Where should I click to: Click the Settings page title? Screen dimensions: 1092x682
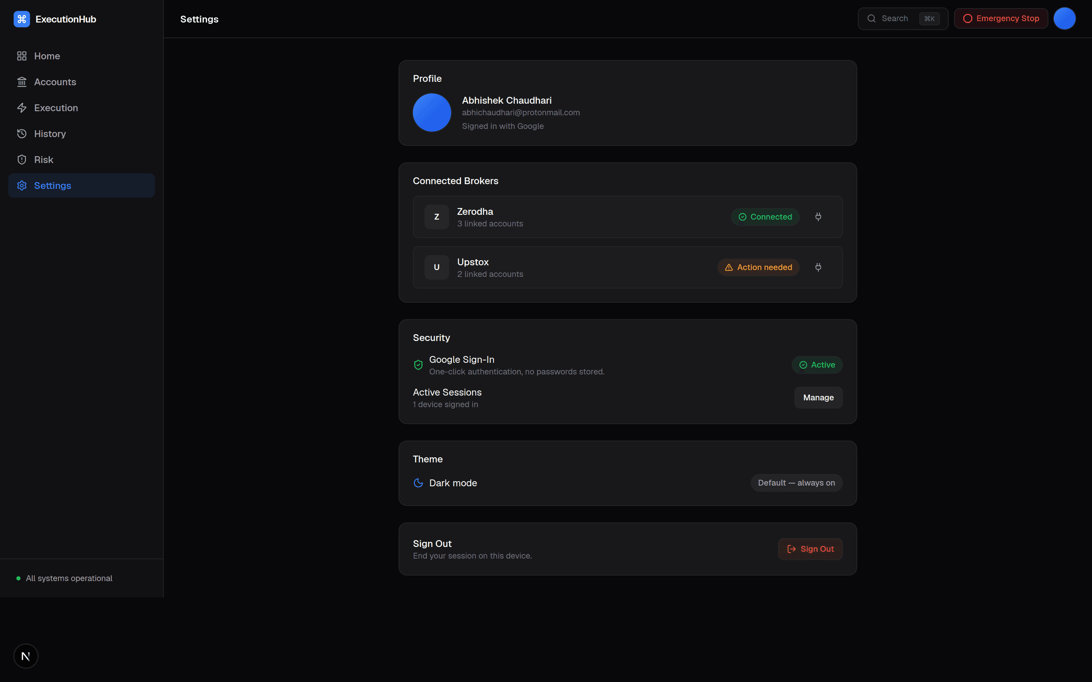click(x=199, y=19)
